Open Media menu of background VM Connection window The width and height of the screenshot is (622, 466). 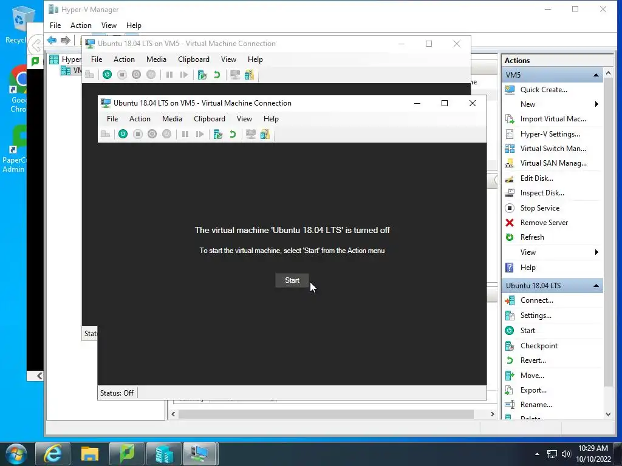pyautogui.click(x=156, y=59)
